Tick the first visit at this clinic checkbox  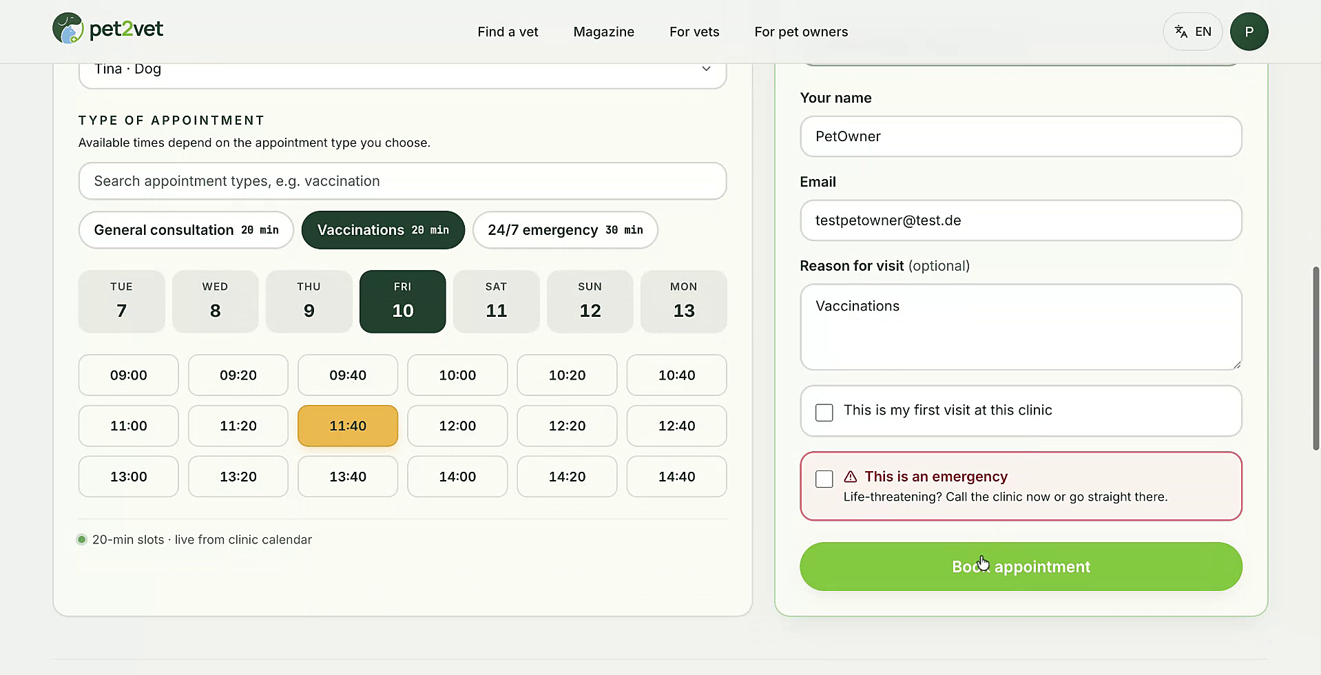(824, 413)
